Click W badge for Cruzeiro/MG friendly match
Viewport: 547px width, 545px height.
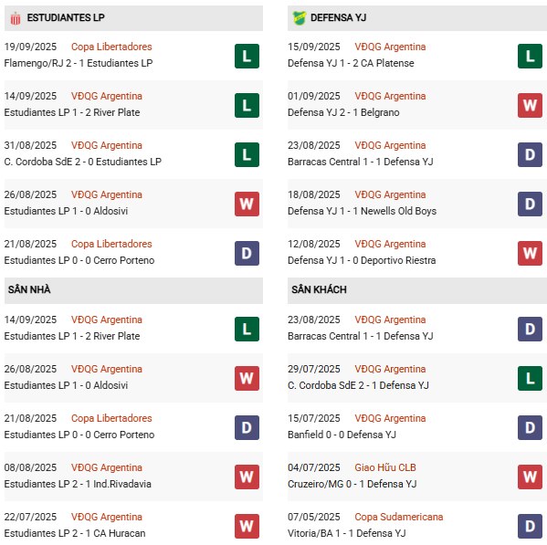pyautogui.click(x=530, y=477)
